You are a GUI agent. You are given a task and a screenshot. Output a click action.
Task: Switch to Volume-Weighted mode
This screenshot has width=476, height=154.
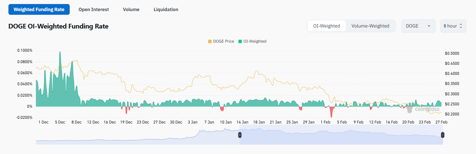pos(370,26)
